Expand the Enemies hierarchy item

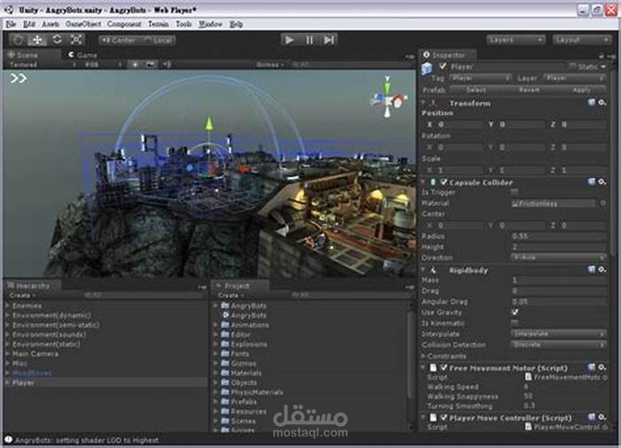click(7, 305)
